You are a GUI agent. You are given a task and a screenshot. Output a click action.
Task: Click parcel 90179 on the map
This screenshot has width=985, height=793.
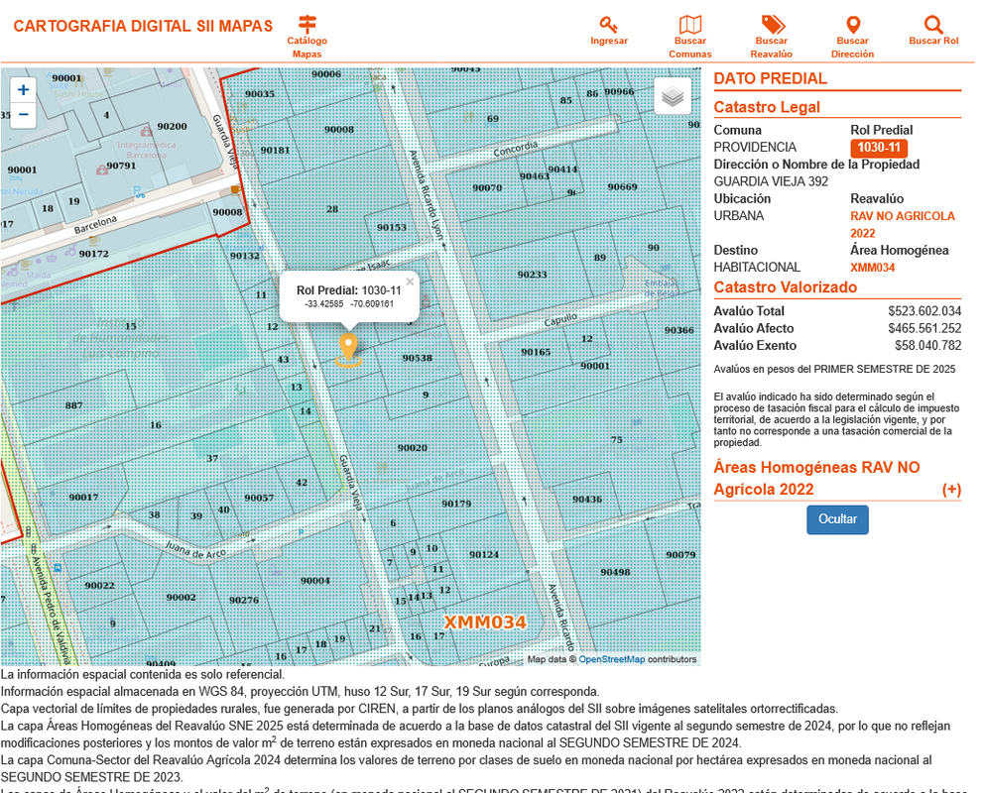(x=456, y=504)
